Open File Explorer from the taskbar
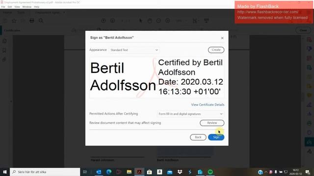Viewport: 314px width, 176px height. [129, 172]
